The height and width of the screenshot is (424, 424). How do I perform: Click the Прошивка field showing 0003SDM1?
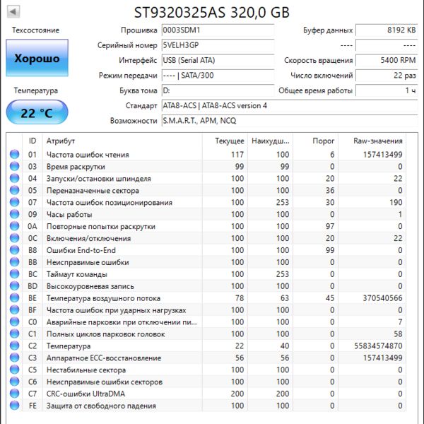pos(218,30)
